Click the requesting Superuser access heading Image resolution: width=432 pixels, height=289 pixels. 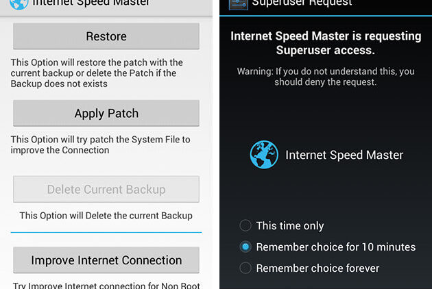tap(326, 42)
